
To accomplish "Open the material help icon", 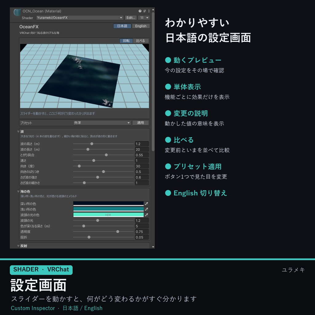I will point(140,11).
